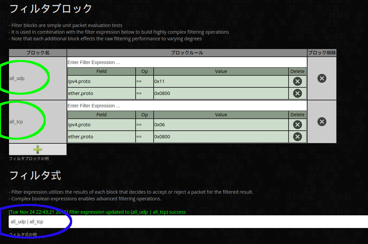The height and width of the screenshot is (244, 368).
Task: Click the ipv4.proto field in all_tcp
Action: point(101,125)
